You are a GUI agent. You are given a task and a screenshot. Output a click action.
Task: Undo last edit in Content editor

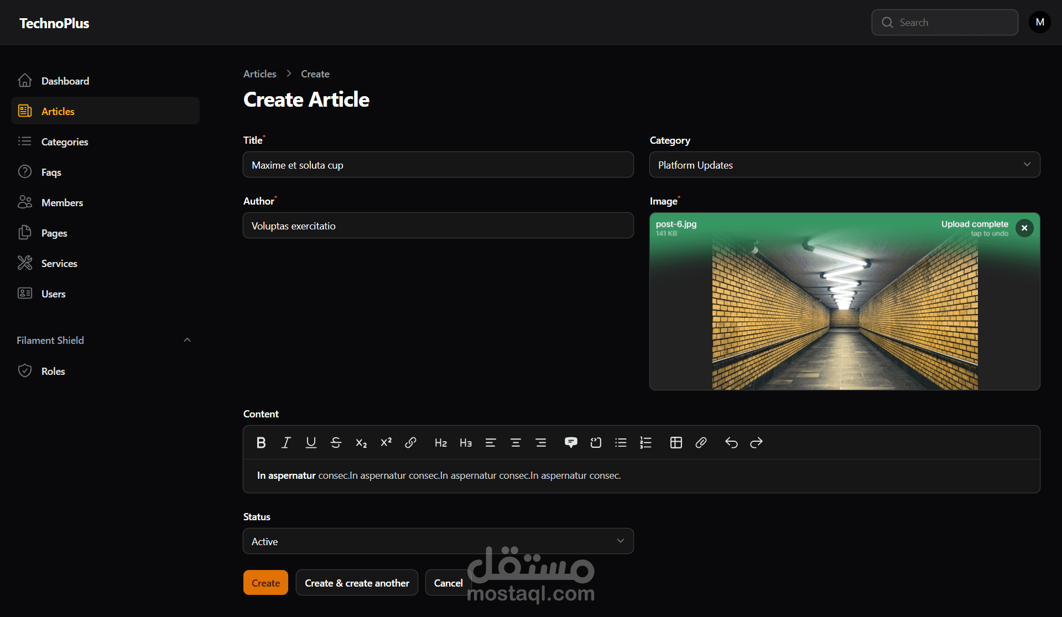731,442
